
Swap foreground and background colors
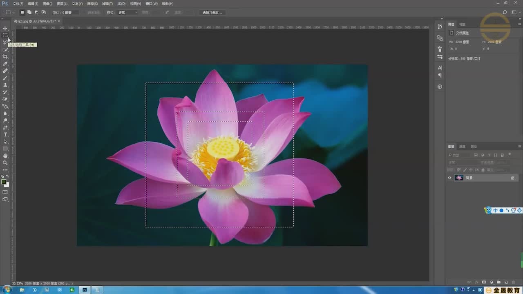click(x=7, y=176)
